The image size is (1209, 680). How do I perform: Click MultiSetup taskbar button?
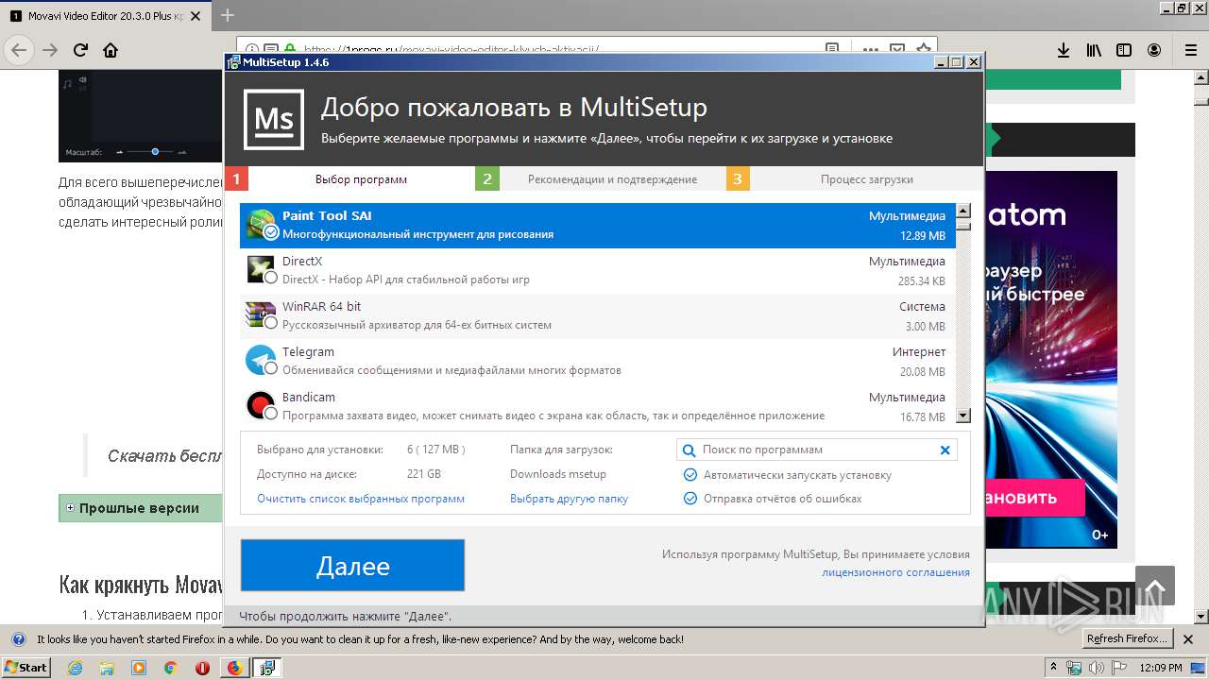pyautogui.click(x=266, y=668)
